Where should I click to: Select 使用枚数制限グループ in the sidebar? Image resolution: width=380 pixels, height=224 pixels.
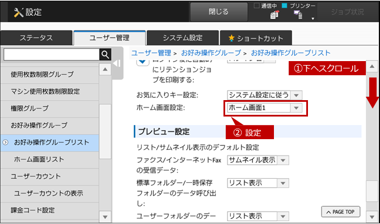[50, 75]
